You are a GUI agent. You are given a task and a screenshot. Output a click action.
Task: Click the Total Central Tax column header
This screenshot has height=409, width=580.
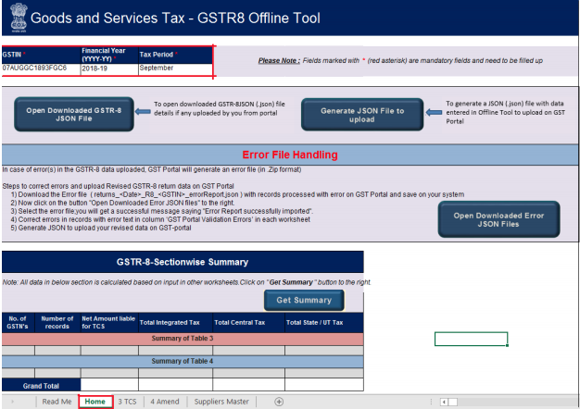[x=248, y=323]
